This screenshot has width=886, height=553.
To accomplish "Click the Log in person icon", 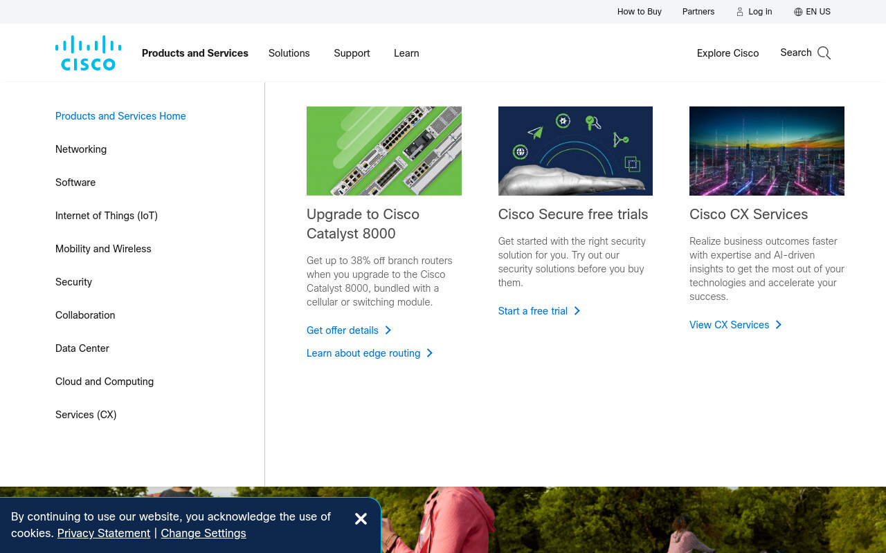I will tap(740, 12).
